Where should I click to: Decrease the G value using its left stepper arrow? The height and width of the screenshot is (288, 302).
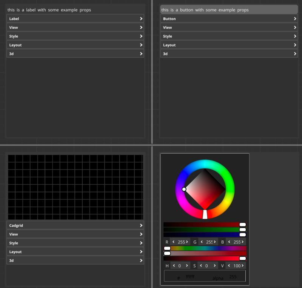click(x=202, y=242)
